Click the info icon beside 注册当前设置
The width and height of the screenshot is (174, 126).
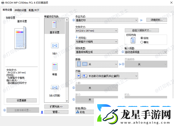(4, 110)
